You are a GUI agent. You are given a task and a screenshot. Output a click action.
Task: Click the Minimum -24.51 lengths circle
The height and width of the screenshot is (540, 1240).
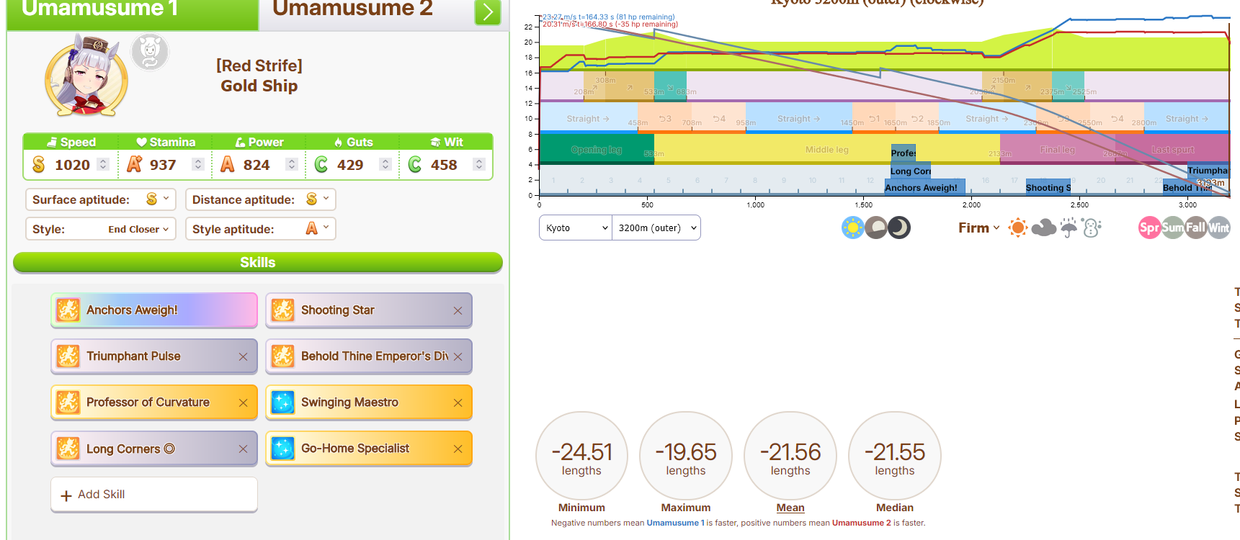coord(581,457)
